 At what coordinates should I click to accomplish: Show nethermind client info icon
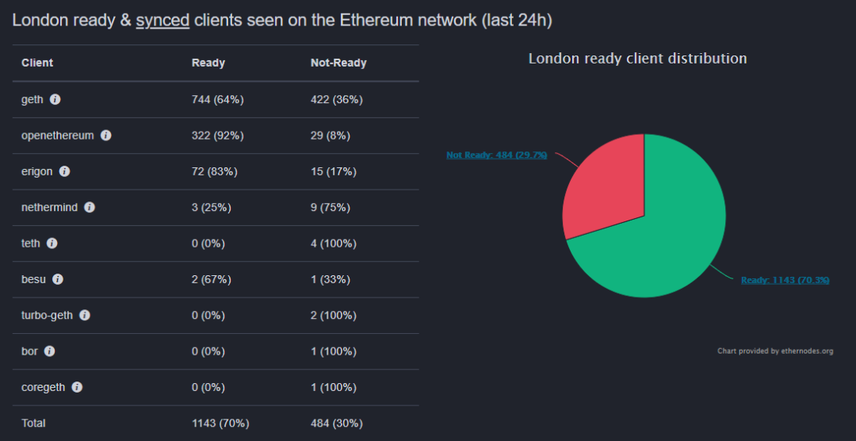click(x=90, y=207)
